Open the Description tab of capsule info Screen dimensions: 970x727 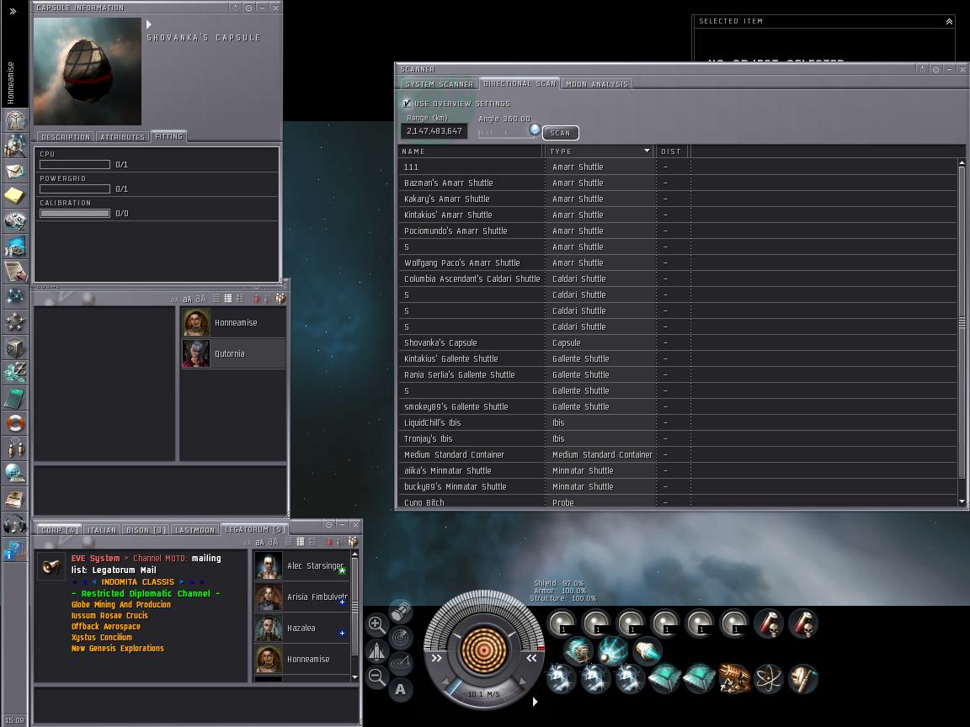click(x=66, y=137)
